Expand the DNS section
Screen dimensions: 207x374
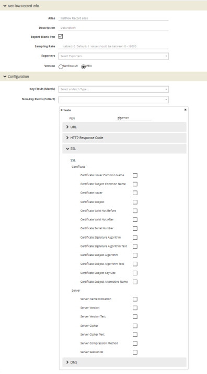point(124,362)
